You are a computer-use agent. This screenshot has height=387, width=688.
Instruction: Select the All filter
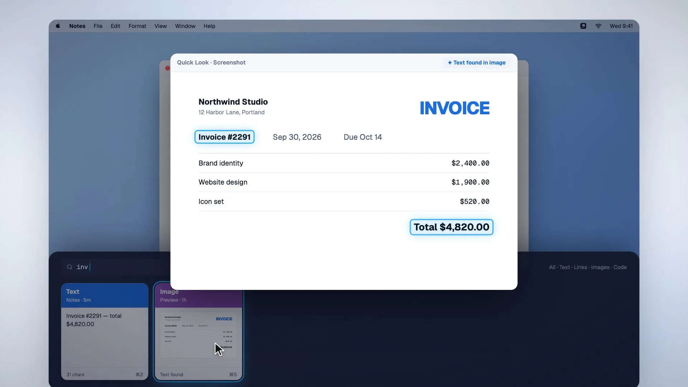(x=552, y=267)
